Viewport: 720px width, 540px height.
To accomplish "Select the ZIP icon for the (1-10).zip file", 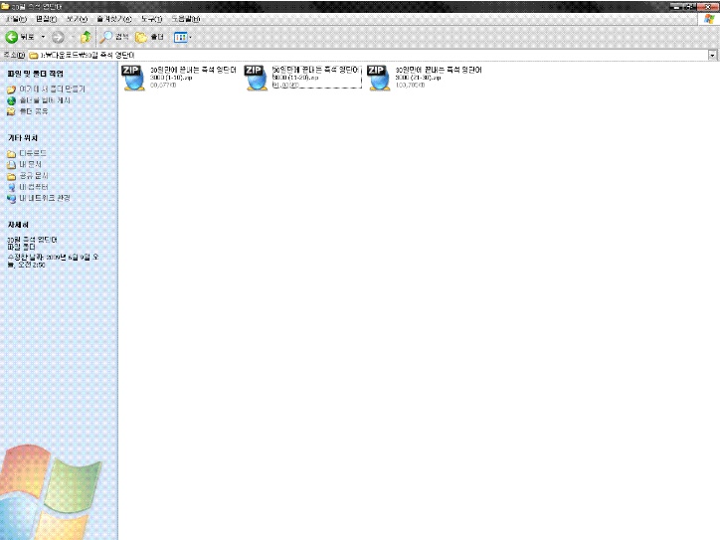I will click(x=133, y=78).
